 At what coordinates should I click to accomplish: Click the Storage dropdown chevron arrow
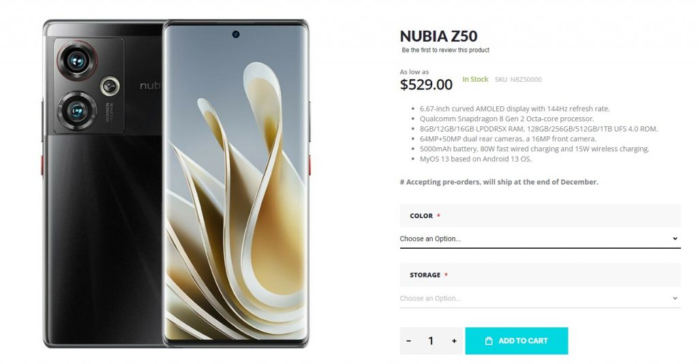[x=675, y=298]
